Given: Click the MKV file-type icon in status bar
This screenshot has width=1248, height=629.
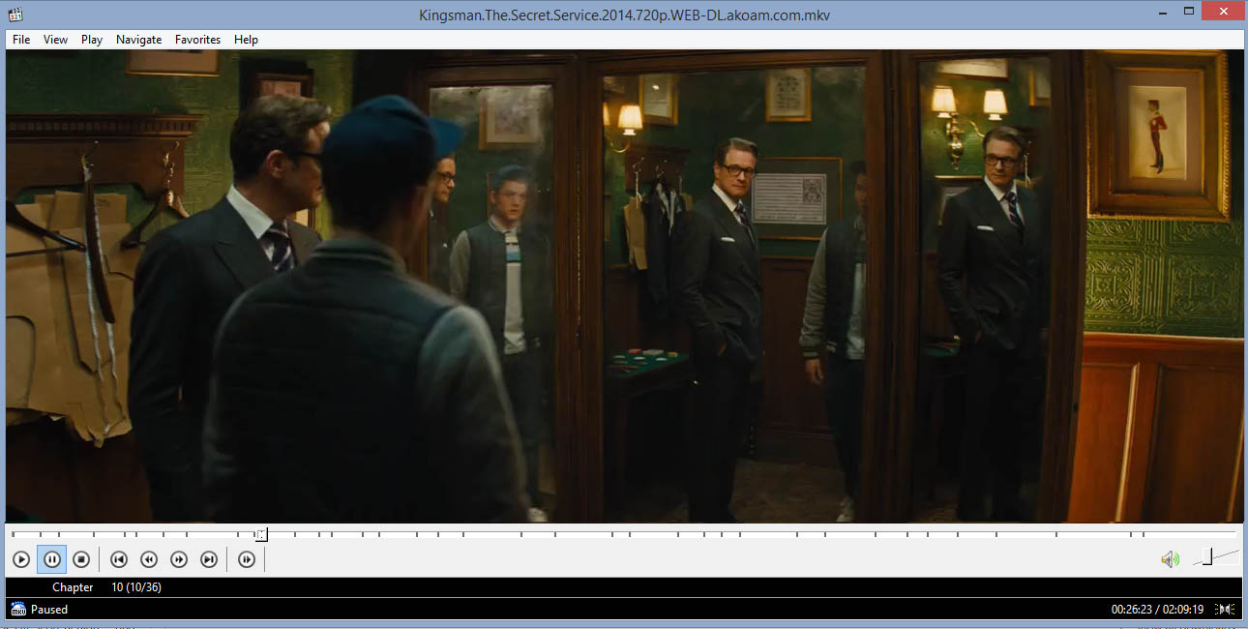Looking at the screenshot, I should (x=18, y=609).
